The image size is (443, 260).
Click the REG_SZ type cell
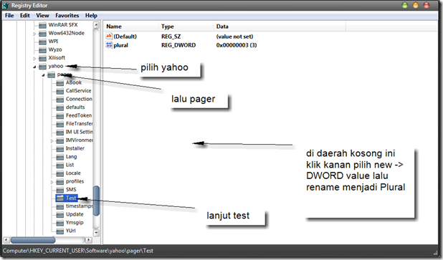point(171,37)
